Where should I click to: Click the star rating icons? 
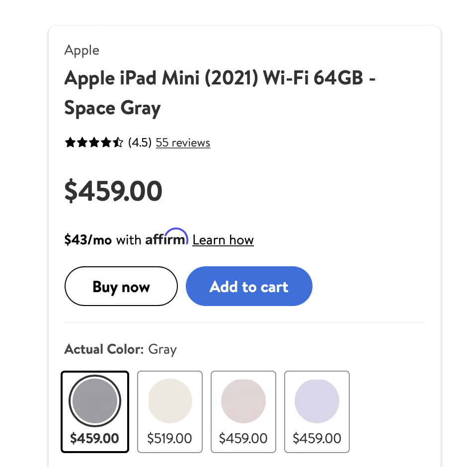click(x=94, y=143)
